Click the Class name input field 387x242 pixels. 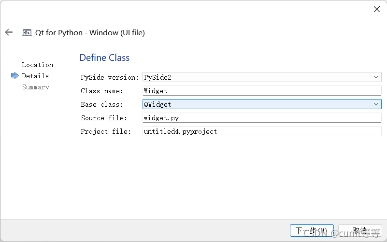(262, 91)
